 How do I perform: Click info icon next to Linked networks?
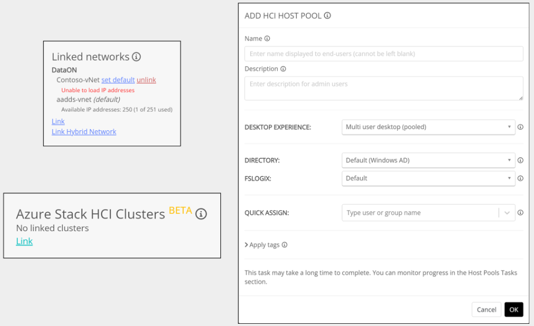(136, 57)
